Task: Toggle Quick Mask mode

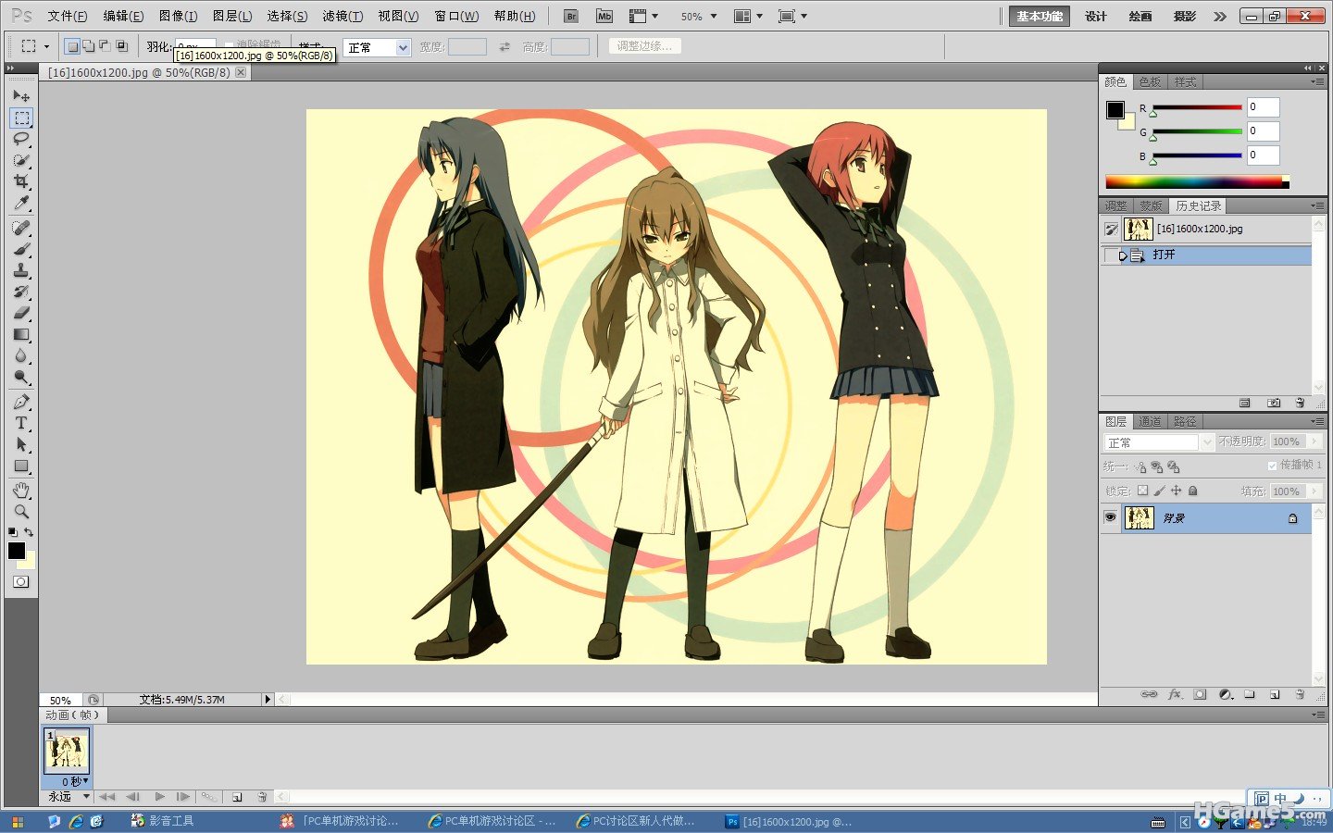Action: pyautogui.click(x=21, y=581)
